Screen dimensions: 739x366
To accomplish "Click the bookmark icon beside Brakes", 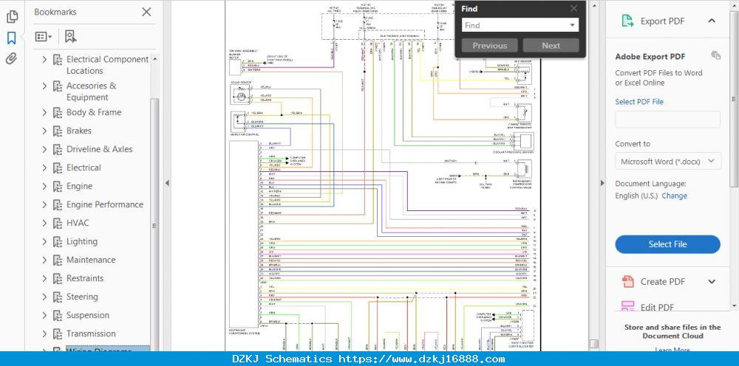I will [x=58, y=131].
